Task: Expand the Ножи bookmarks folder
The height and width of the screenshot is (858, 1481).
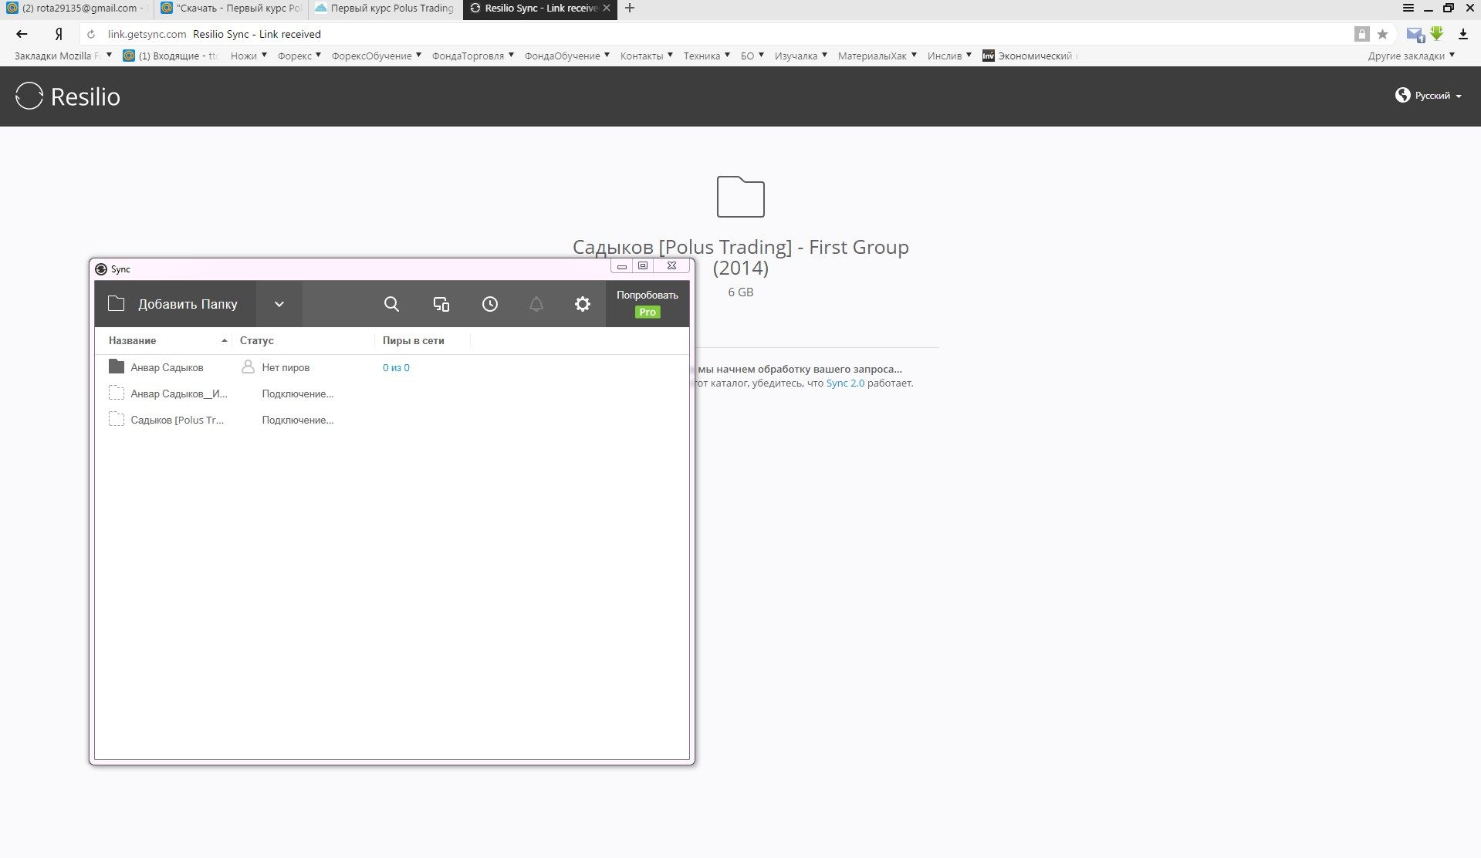Action: pos(249,56)
